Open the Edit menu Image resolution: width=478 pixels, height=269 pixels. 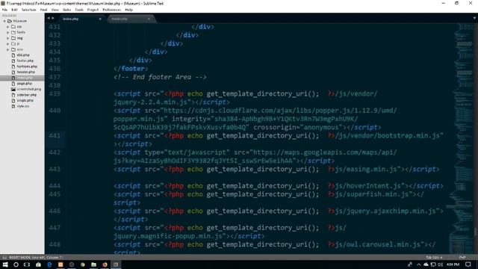click(14, 10)
